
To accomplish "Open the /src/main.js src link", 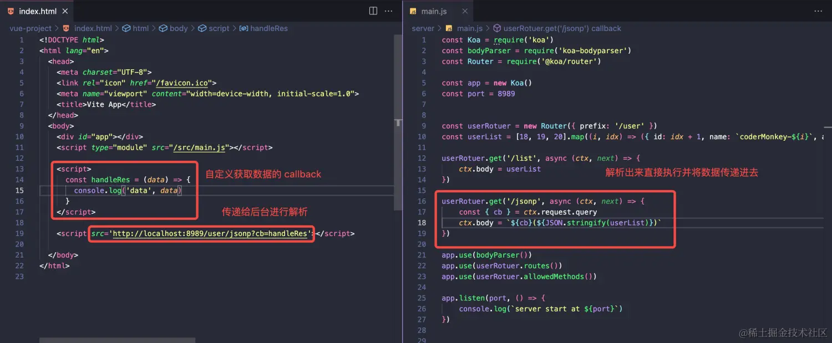I will click(199, 147).
